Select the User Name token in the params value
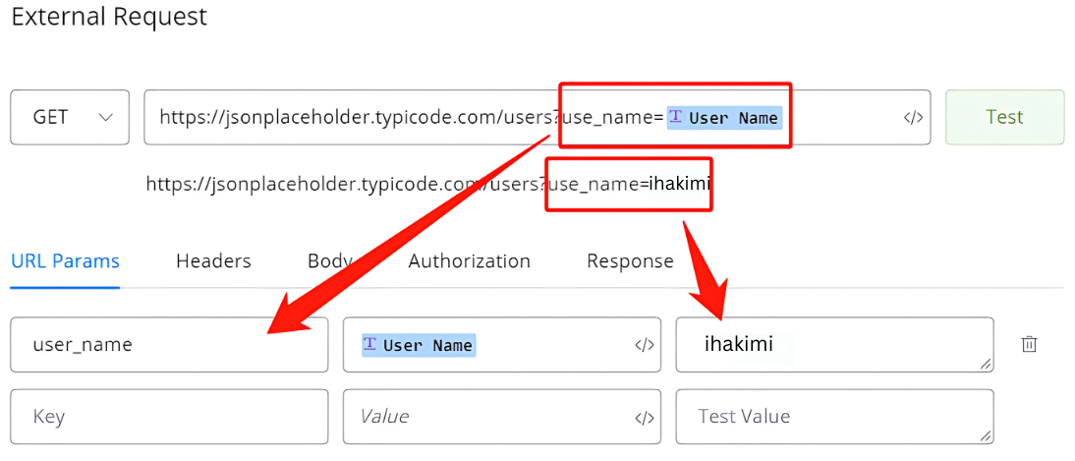The width and height of the screenshot is (1075, 461). (420, 345)
